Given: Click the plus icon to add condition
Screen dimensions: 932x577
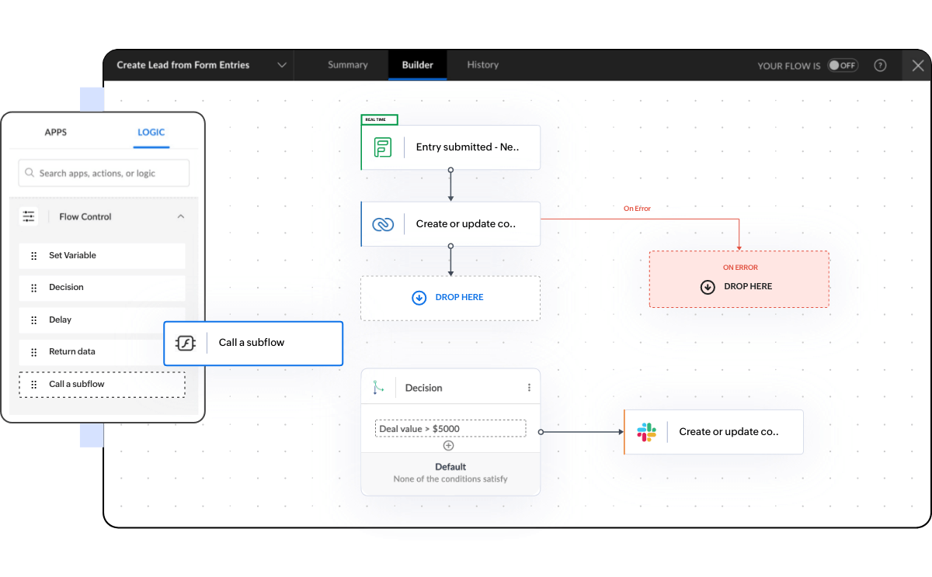Looking at the screenshot, I should pyautogui.click(x=448, y=445).
